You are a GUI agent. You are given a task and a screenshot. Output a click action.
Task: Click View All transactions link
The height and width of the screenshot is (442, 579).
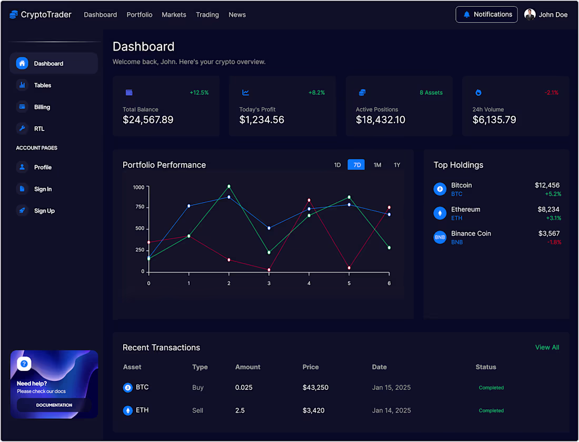coord(547,347)
